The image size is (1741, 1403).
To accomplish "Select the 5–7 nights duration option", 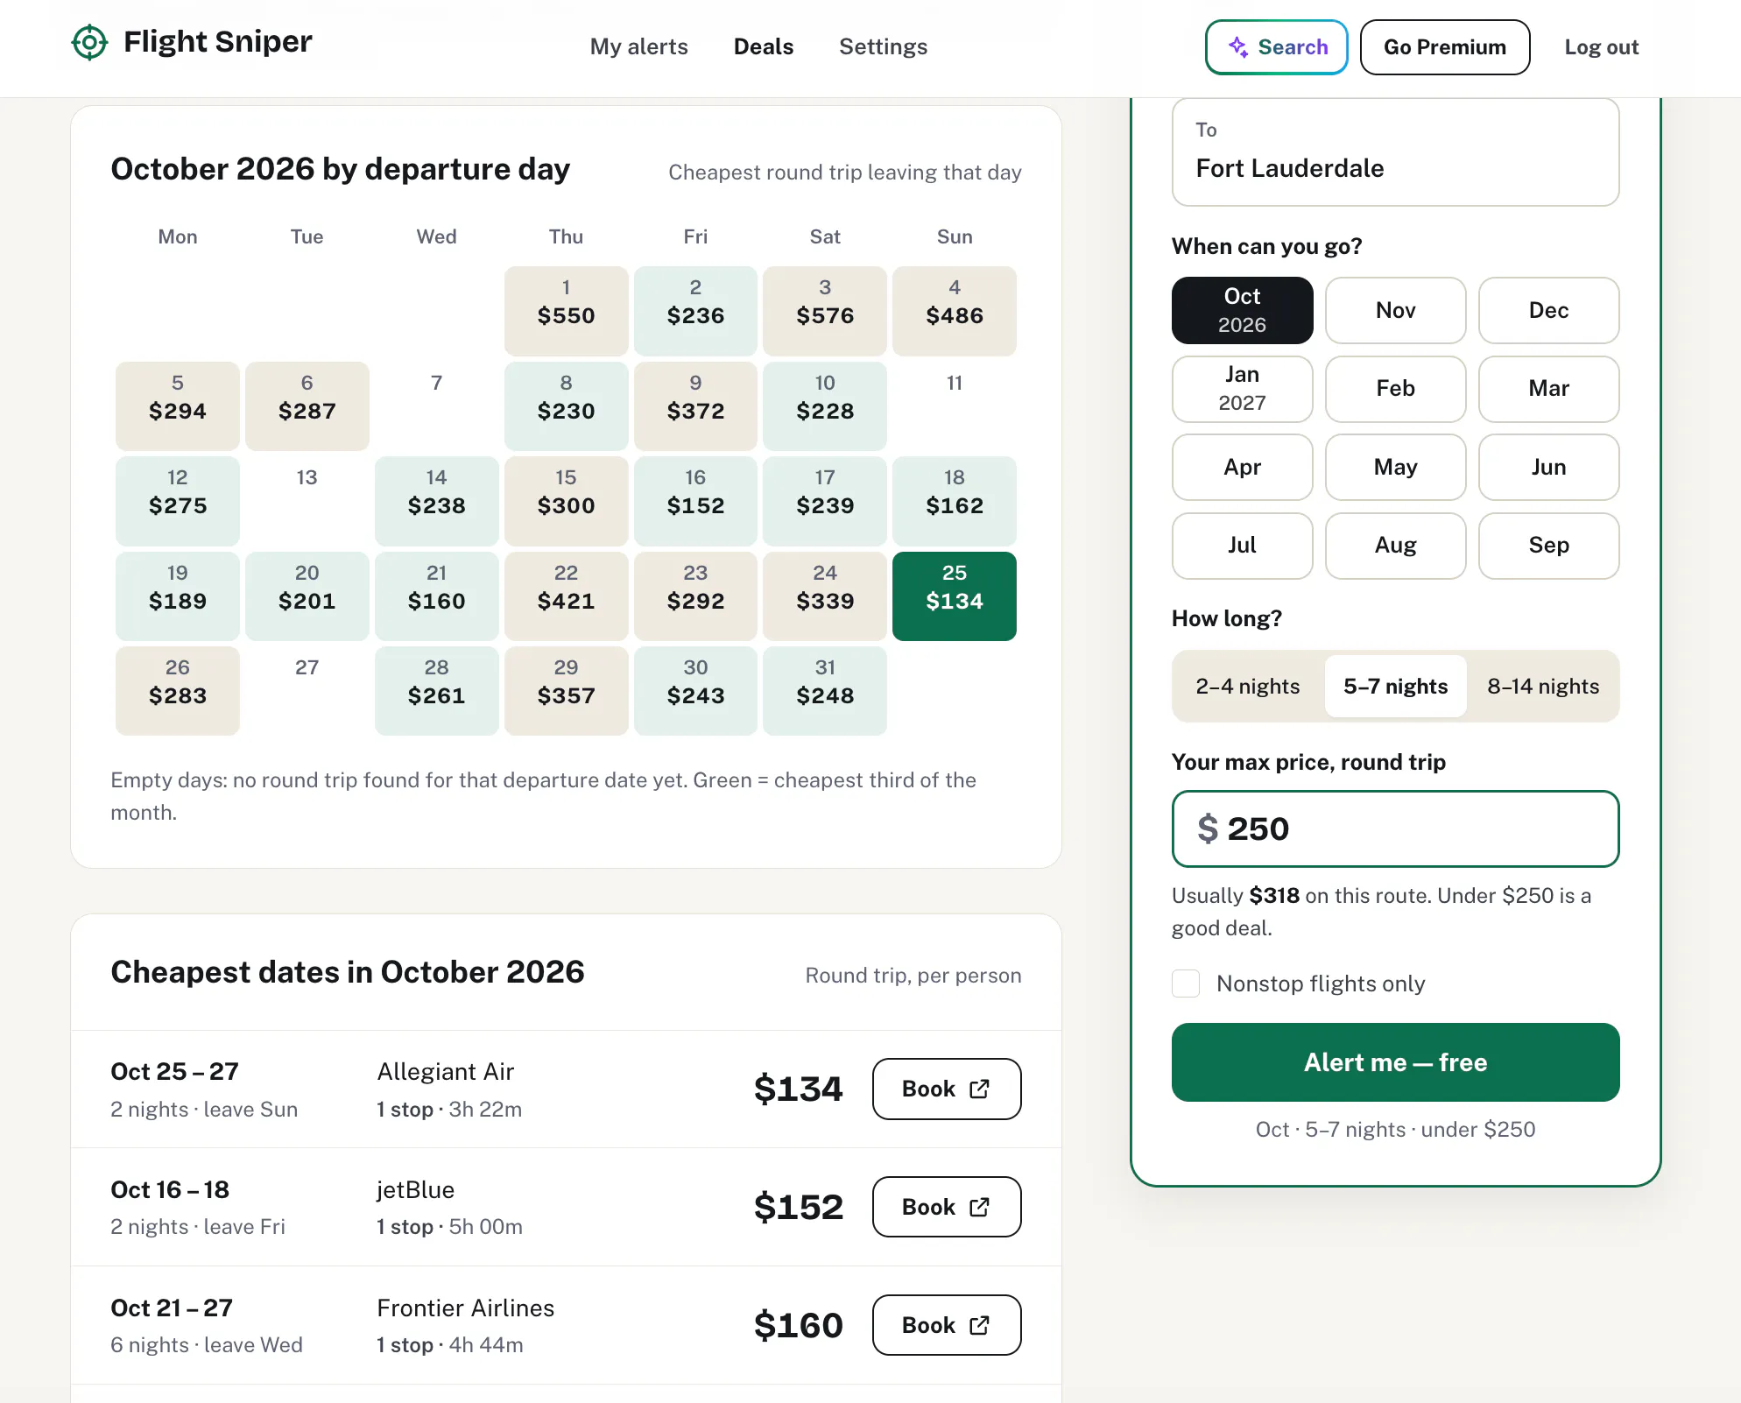I will pyautogui.click(x=1396, y=686).
